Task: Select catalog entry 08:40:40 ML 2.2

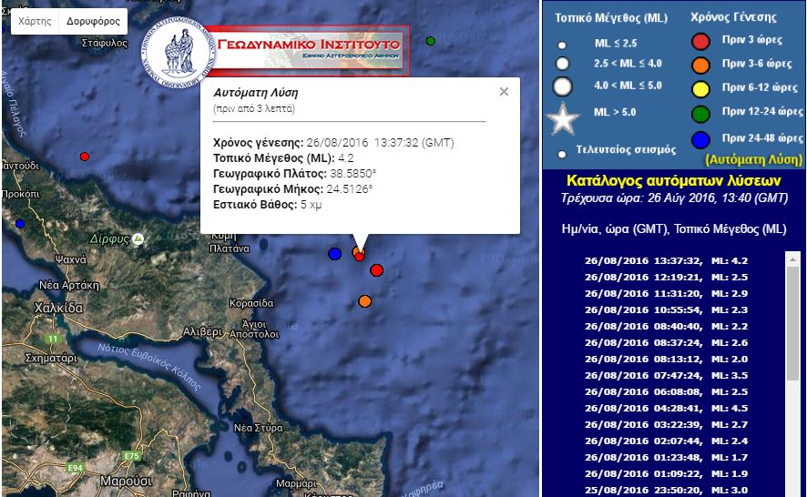Action: point(666,326)
